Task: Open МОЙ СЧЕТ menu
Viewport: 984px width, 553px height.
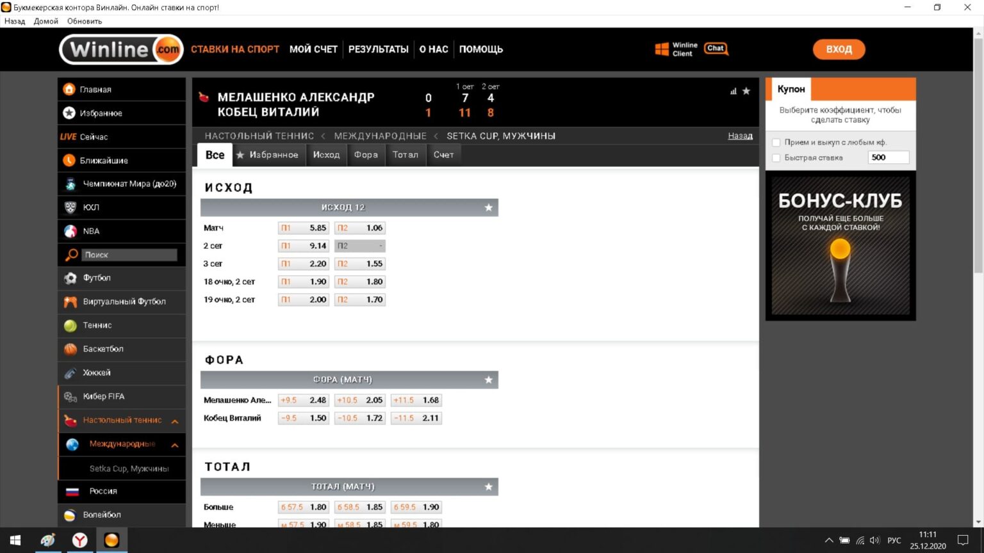Action: [313, 49]
